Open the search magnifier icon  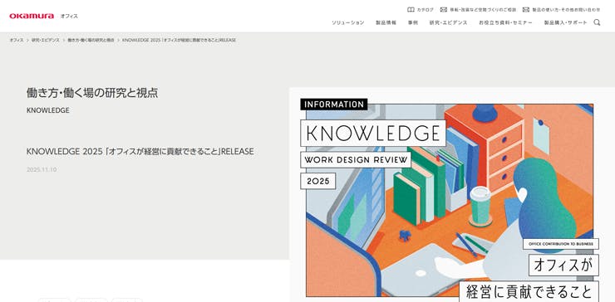pos(597,22)
